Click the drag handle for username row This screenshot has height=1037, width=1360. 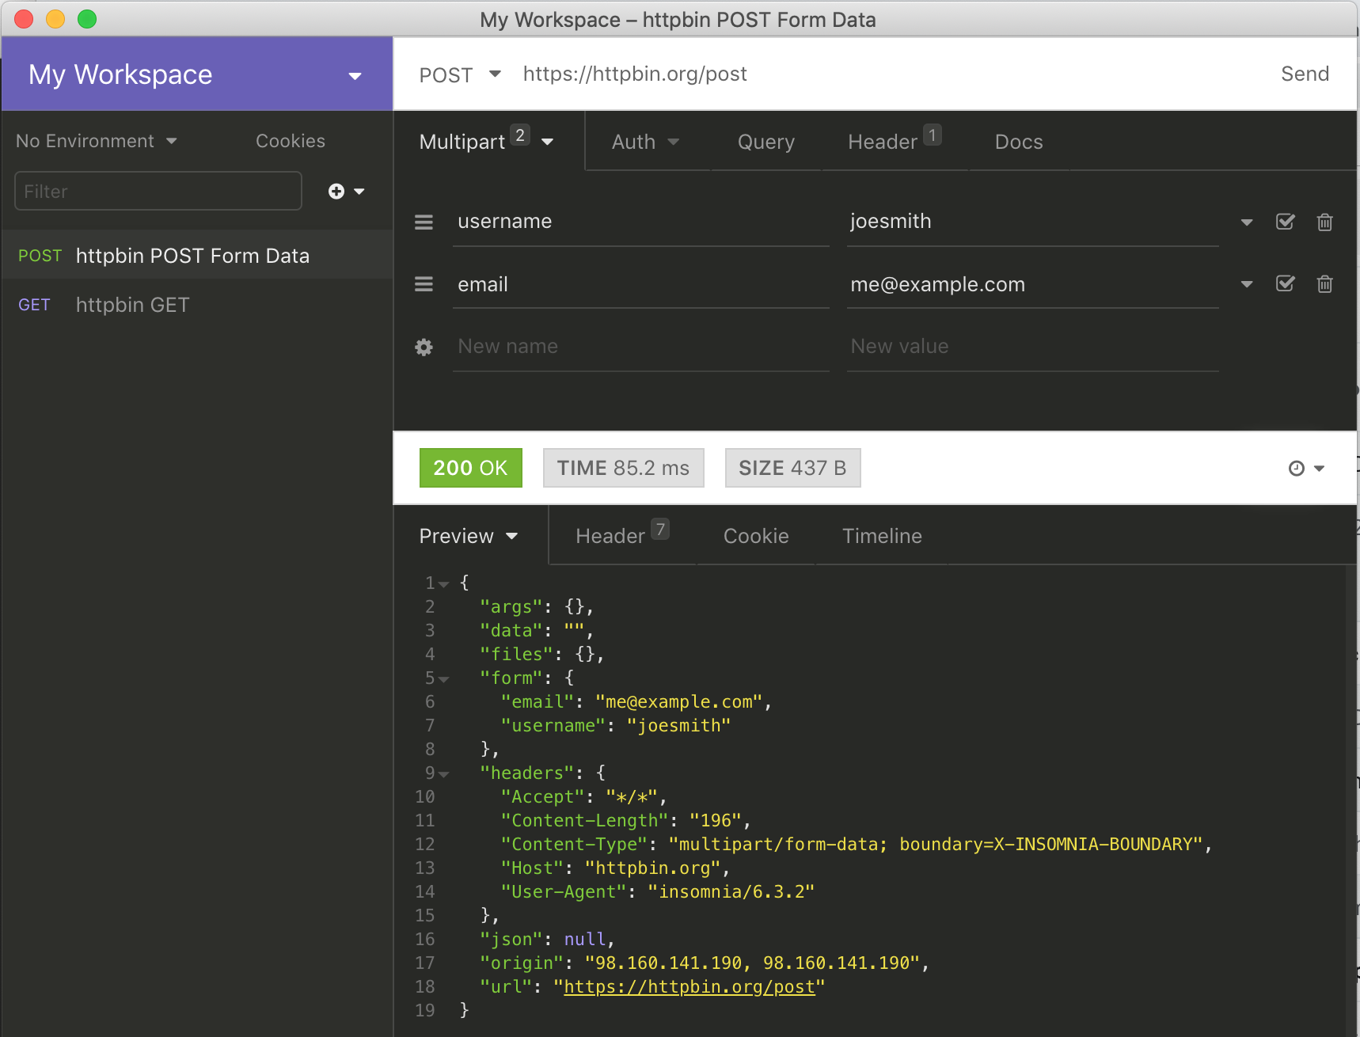[x=424, y=222]
